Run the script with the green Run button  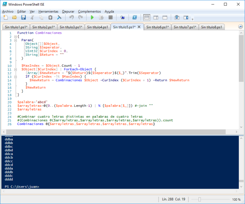click(x=92, y=17)
